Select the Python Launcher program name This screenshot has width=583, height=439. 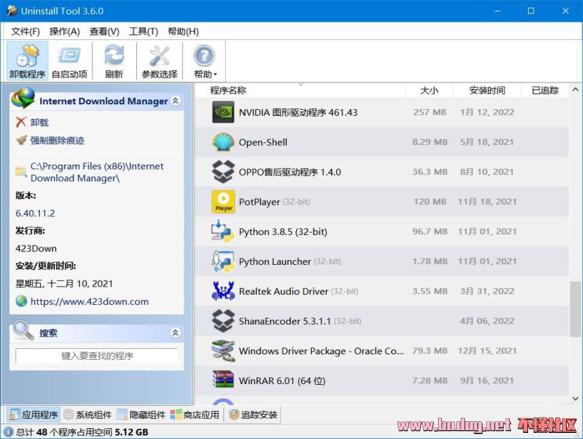pos(275,262)
